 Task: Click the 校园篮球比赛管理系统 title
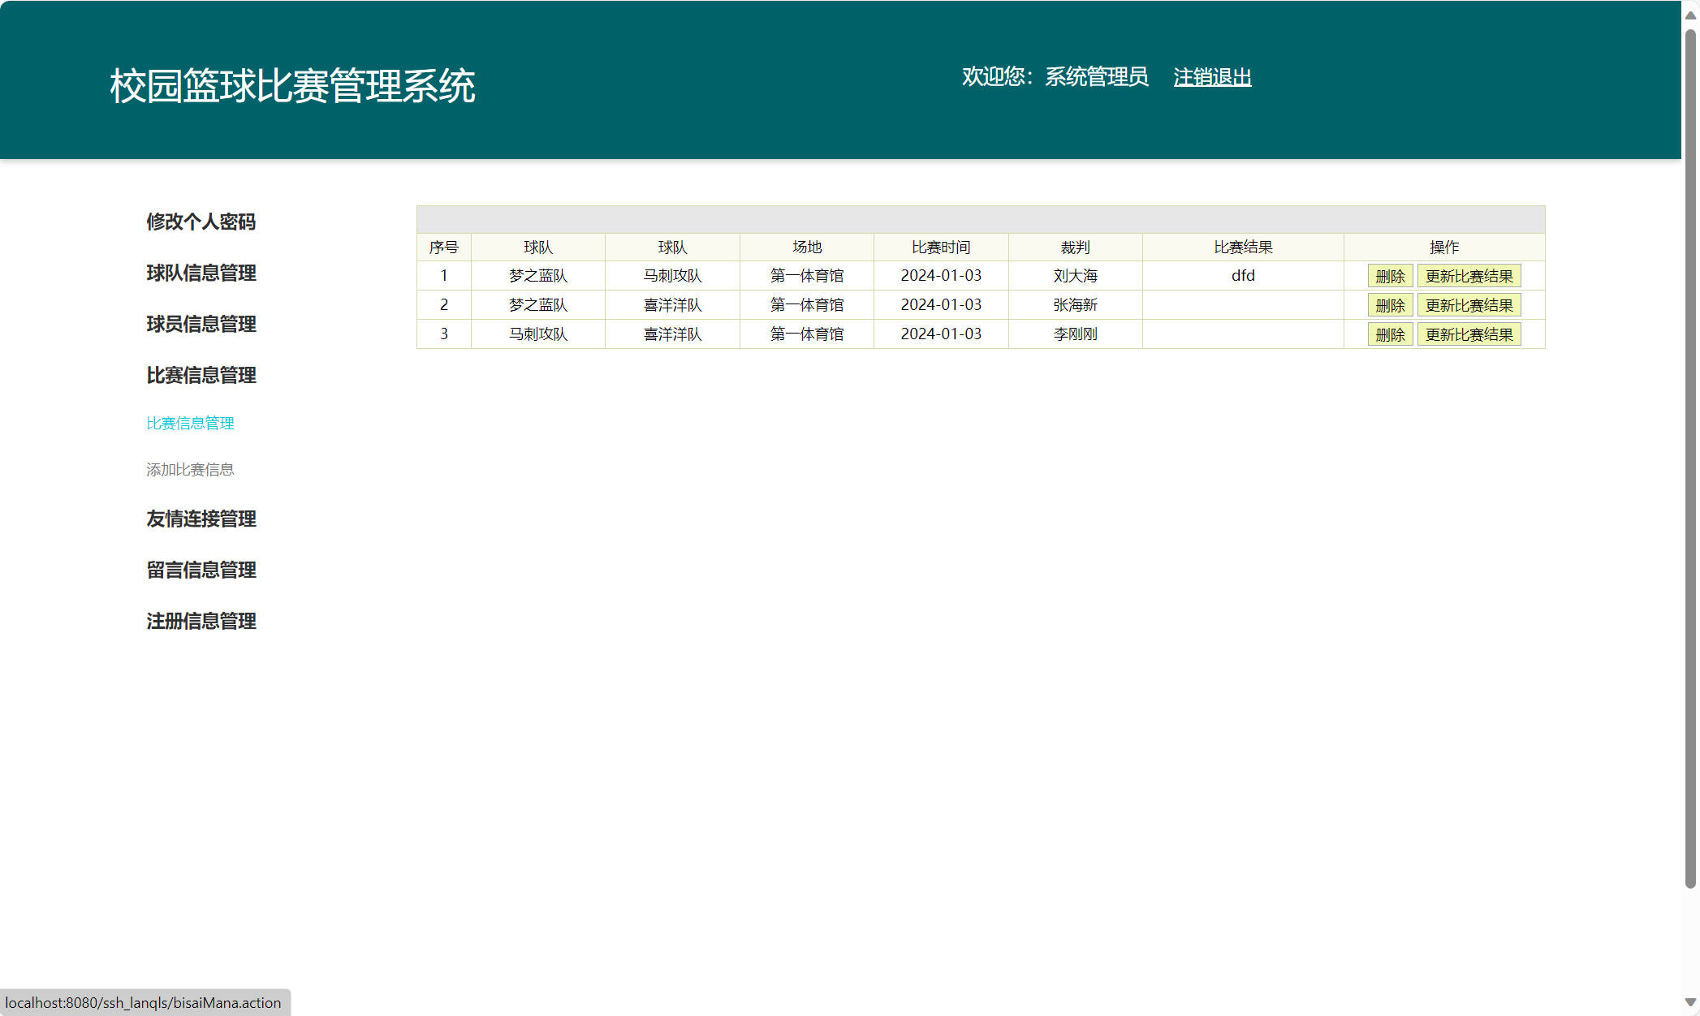click(293, 83)
